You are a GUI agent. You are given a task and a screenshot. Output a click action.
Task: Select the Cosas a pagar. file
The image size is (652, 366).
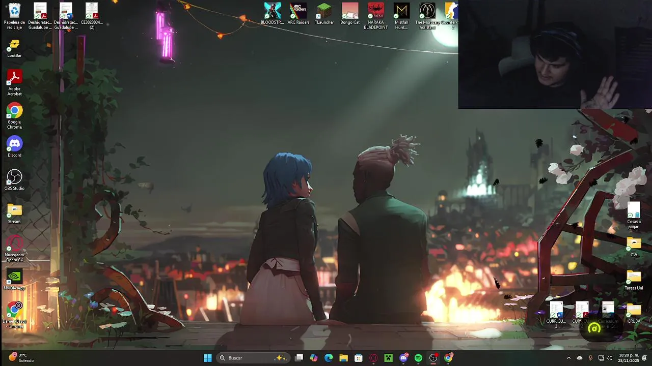[x=634, y=216]
